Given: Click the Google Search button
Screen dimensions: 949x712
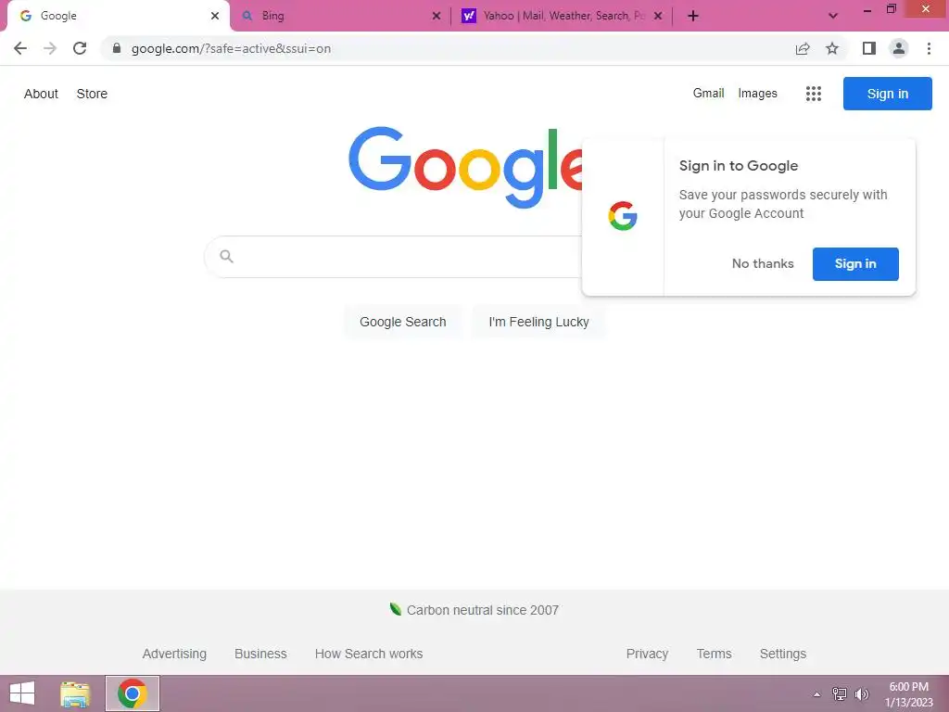Looking at the screenshot, I should coord(402,322).
